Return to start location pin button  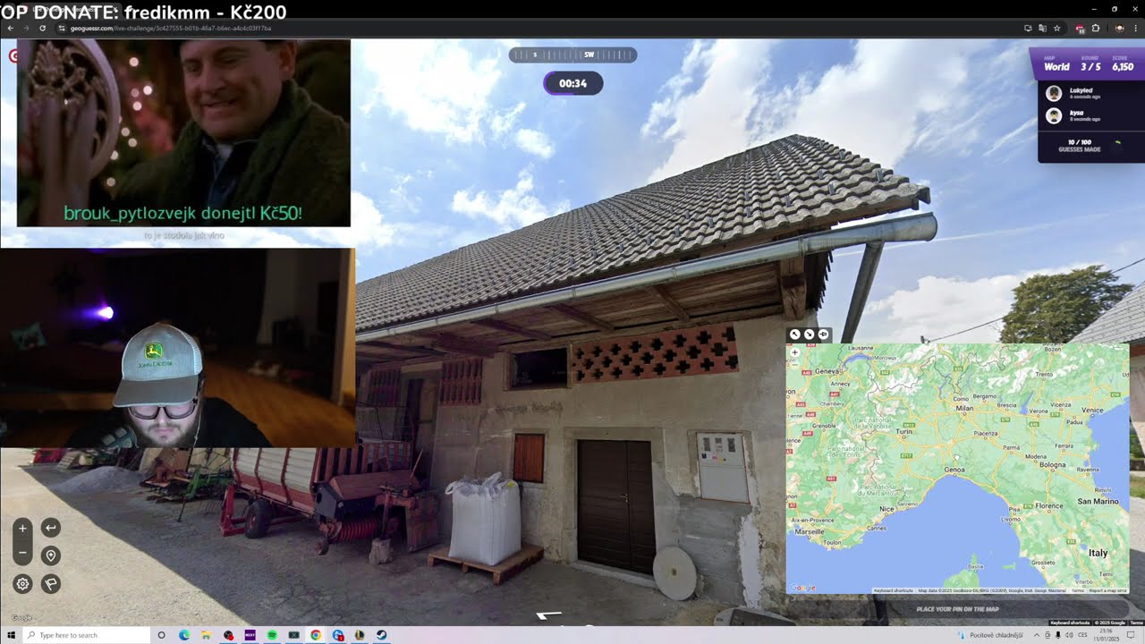pos(50,555)
